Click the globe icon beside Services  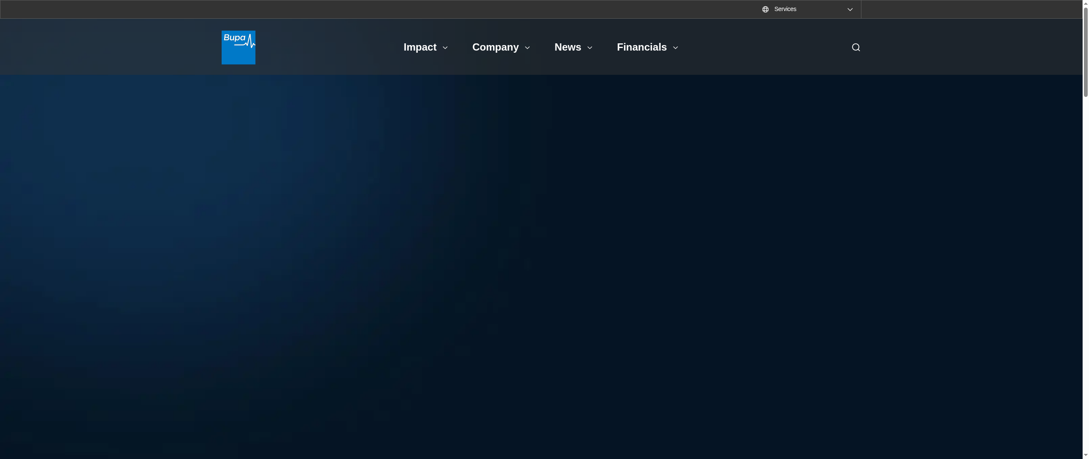(765, 9)
